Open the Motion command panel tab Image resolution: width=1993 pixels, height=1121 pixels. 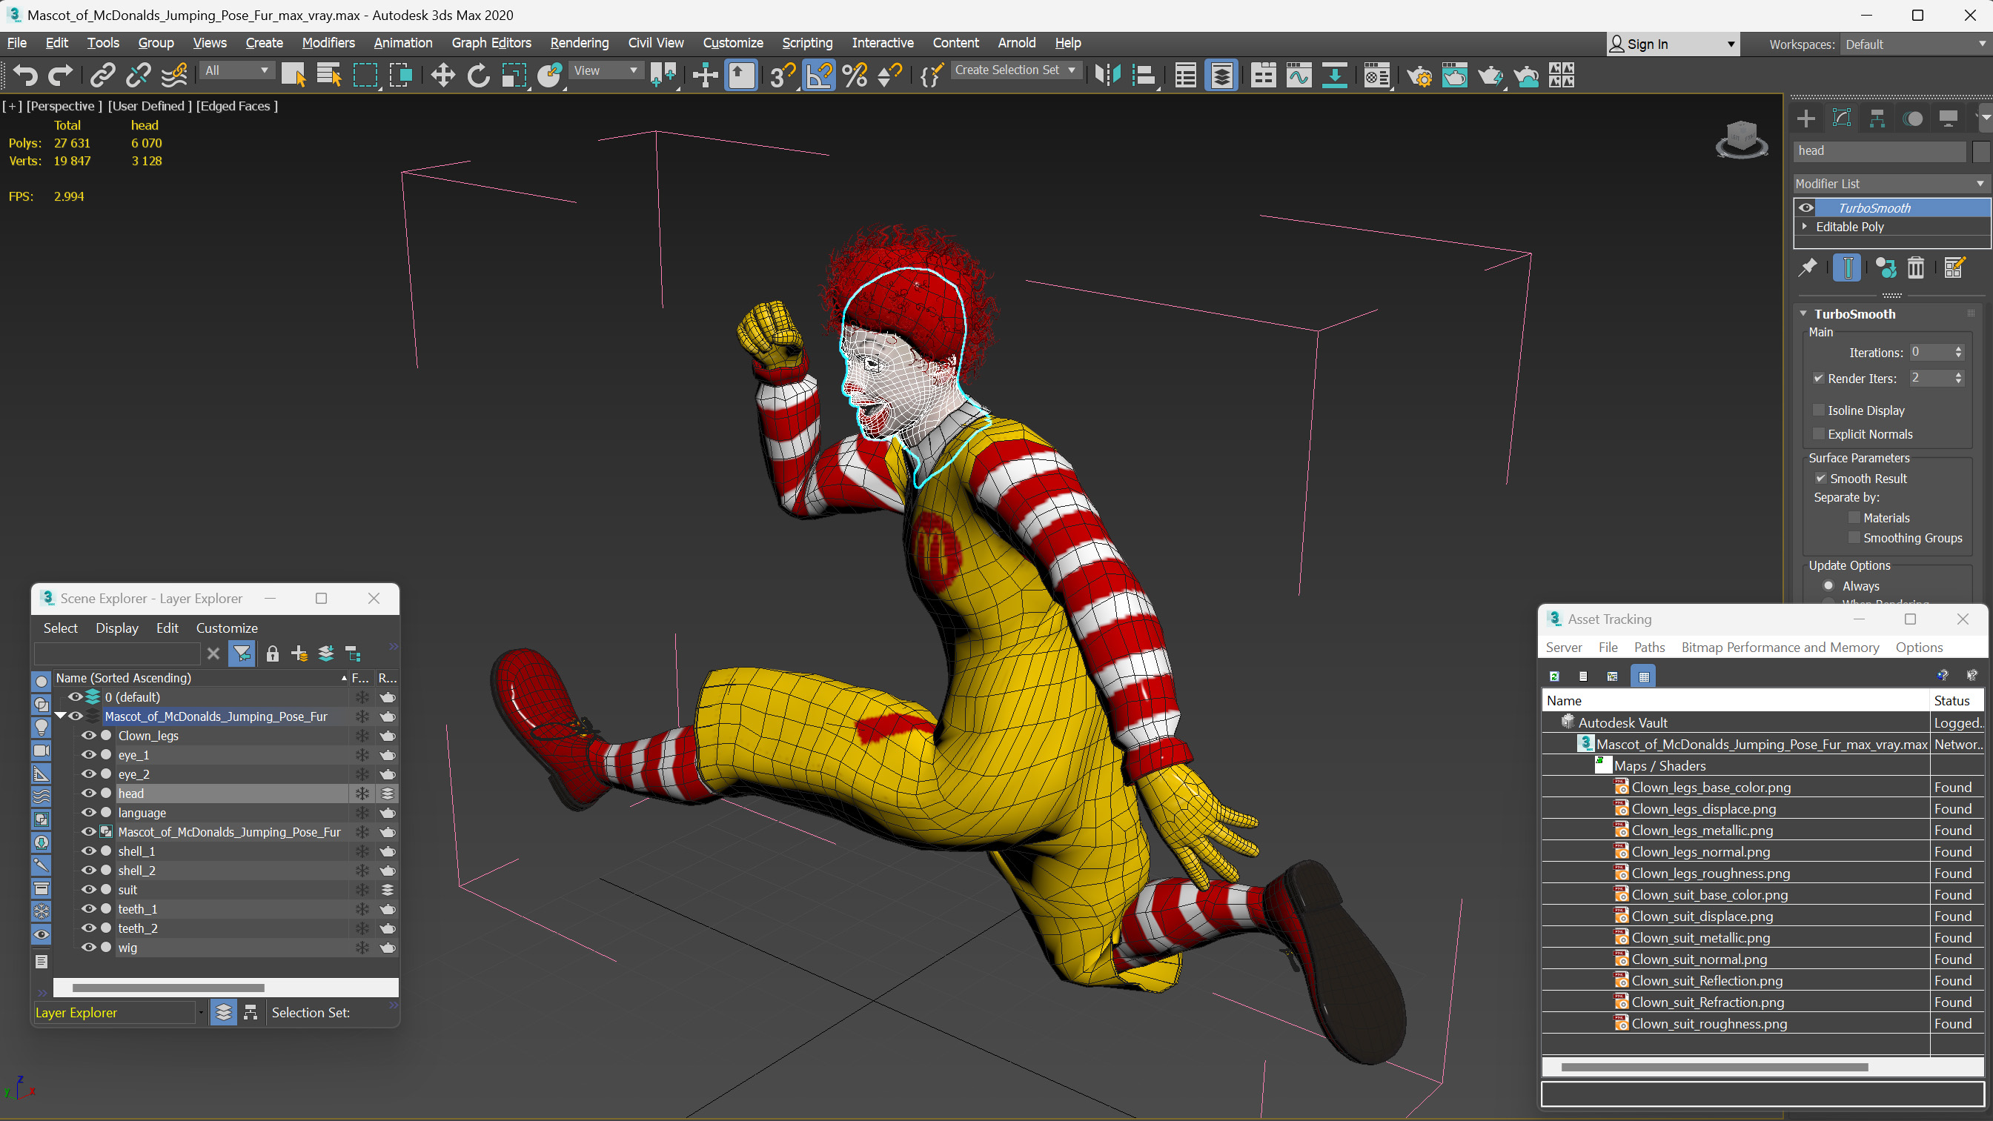tap(1912, 119)
